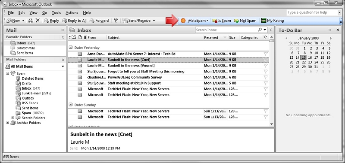345x163 pixels.
Task: Open the New item dropdown arrow
Action: pos(23,21)
